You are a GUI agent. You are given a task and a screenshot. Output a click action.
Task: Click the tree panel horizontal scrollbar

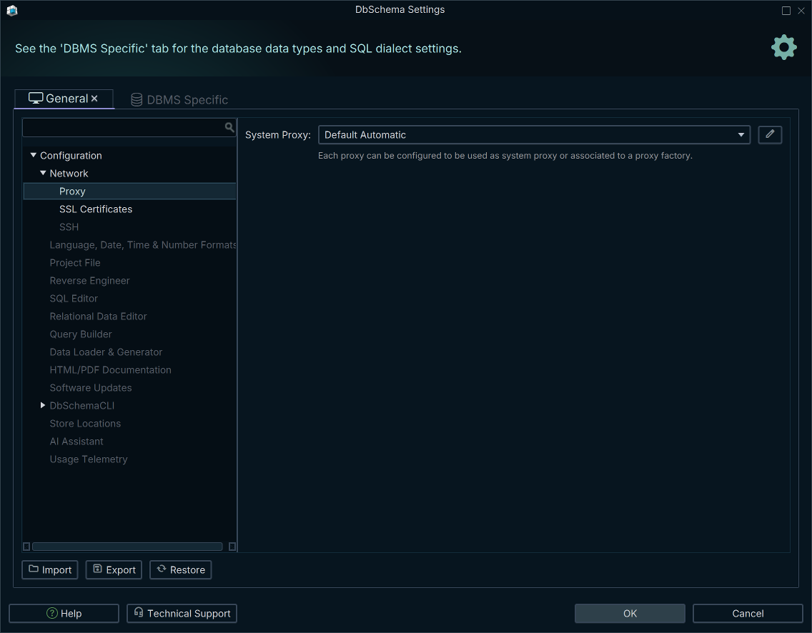point(127,547)
